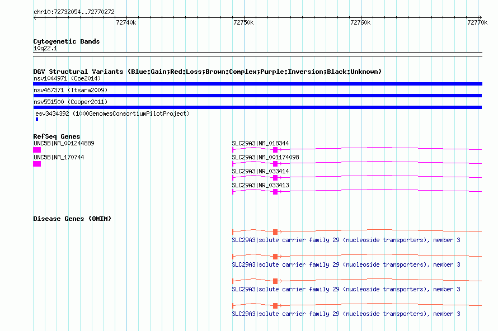Click the 10q22.1 band label
The image size is (498, 331).
coord(45,48)
